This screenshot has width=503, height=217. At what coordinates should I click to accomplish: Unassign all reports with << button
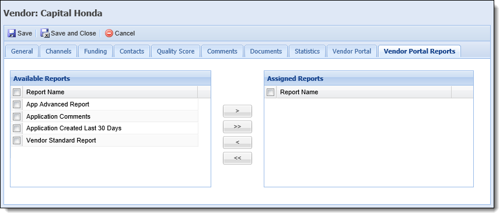237,158
